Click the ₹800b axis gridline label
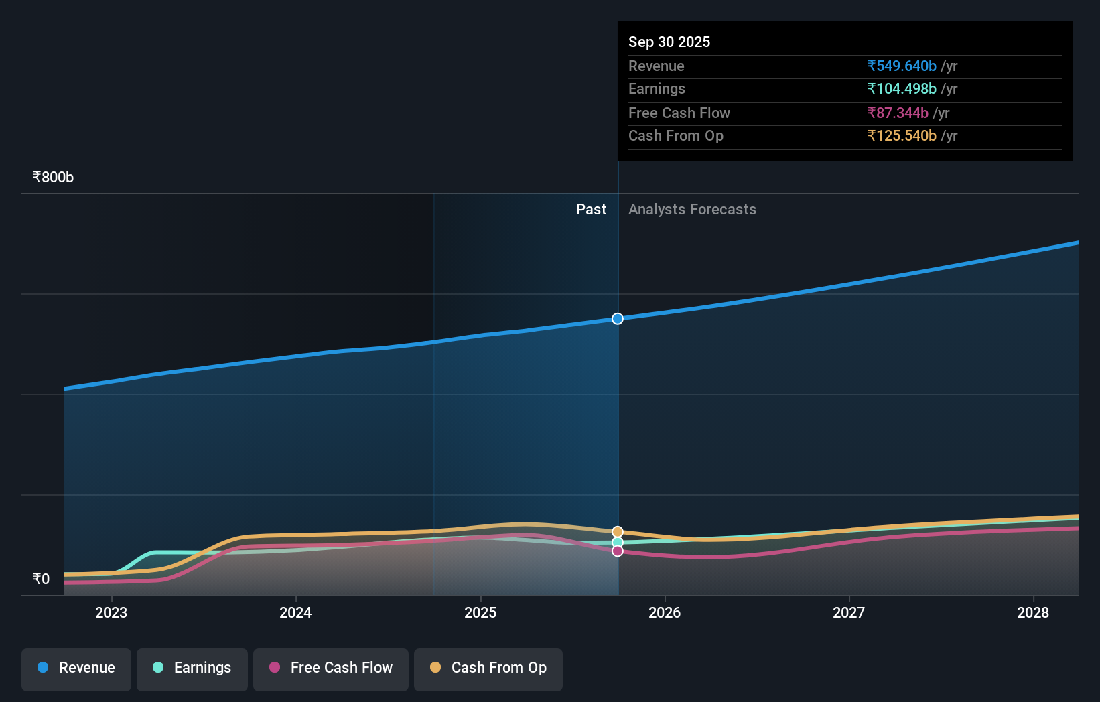 [x=53, y=177]
